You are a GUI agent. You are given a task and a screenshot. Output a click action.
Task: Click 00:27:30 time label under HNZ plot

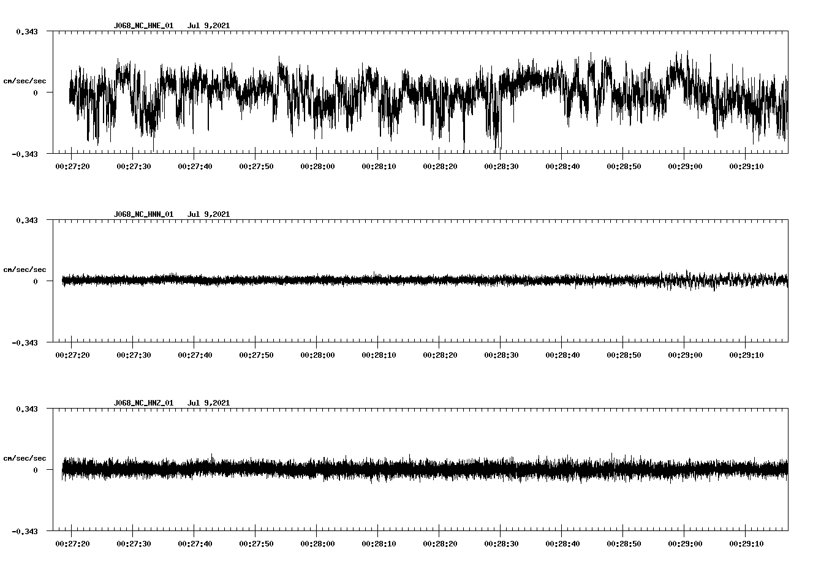(x=134, y=543)
